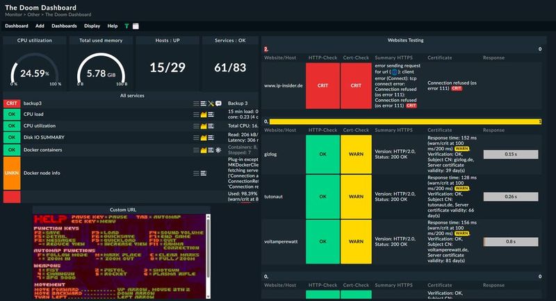Click list details icon in CPU load row

click(211, 114)
